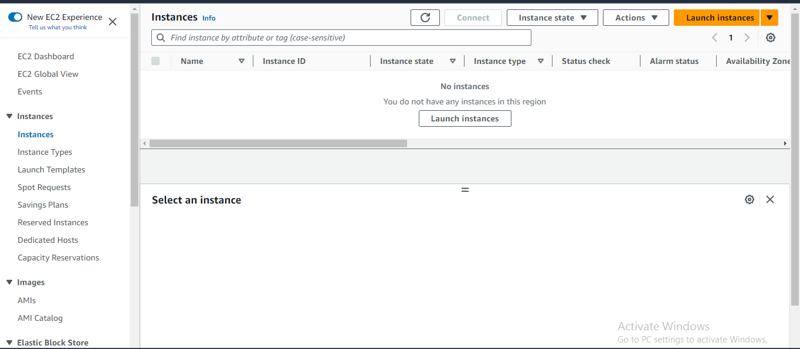Viewport: 800px width, 349px height.
Task: Sort by Instance type column arrow
Action: click(541, 61)
